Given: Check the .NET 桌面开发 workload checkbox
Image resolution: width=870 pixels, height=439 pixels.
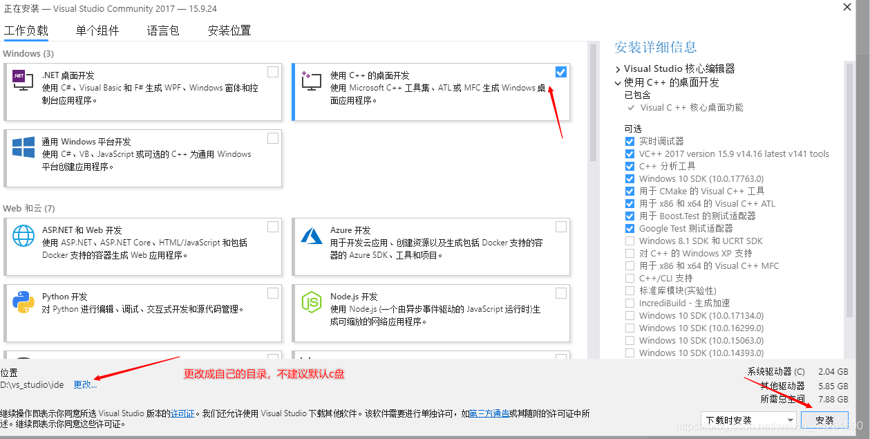Looking at the screenshot, I should [273, 72].
